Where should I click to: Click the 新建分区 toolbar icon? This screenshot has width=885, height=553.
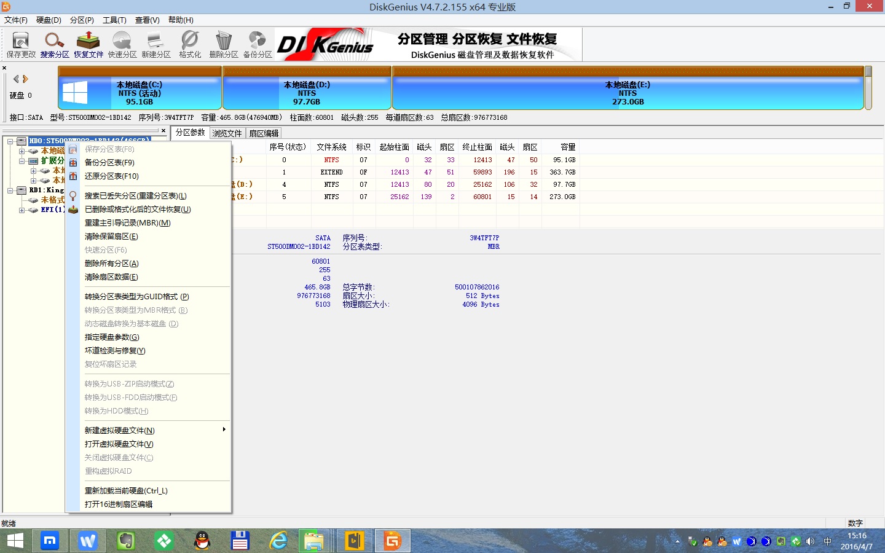click(156, 45)
